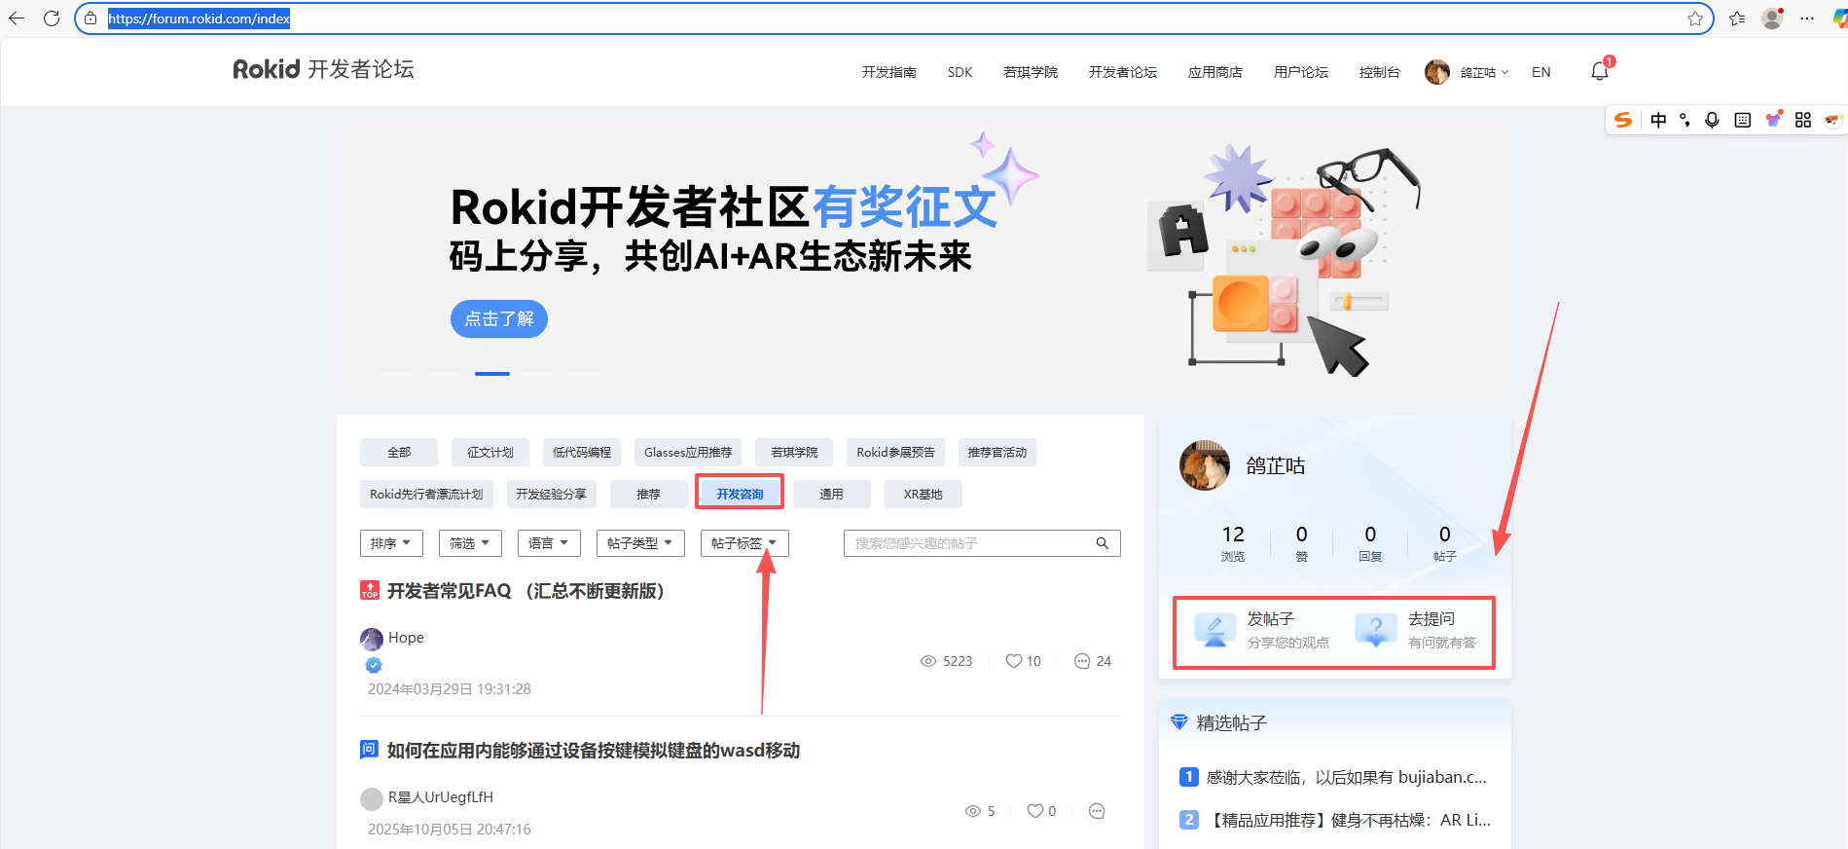
Task: Bookmark this page with the address bar star
Action: pos(1695,18)
